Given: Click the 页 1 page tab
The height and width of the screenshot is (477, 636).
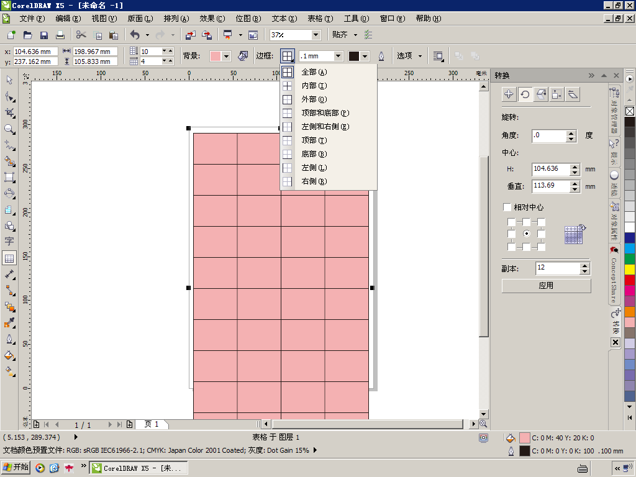Looking at the screenshot, I should pyautogui.click(x=152, y=424).
